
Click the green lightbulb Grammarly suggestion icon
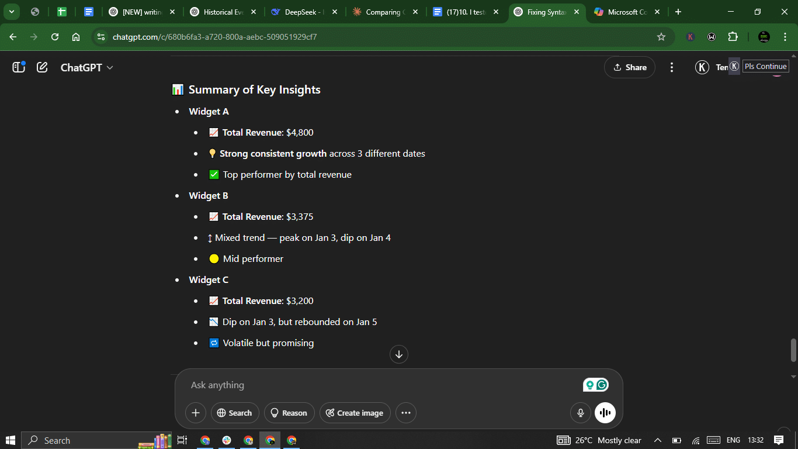coord(589,385)
